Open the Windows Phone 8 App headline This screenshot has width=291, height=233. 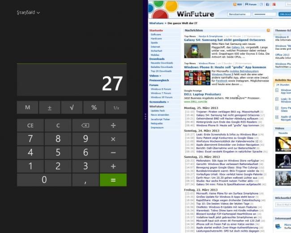225,67
